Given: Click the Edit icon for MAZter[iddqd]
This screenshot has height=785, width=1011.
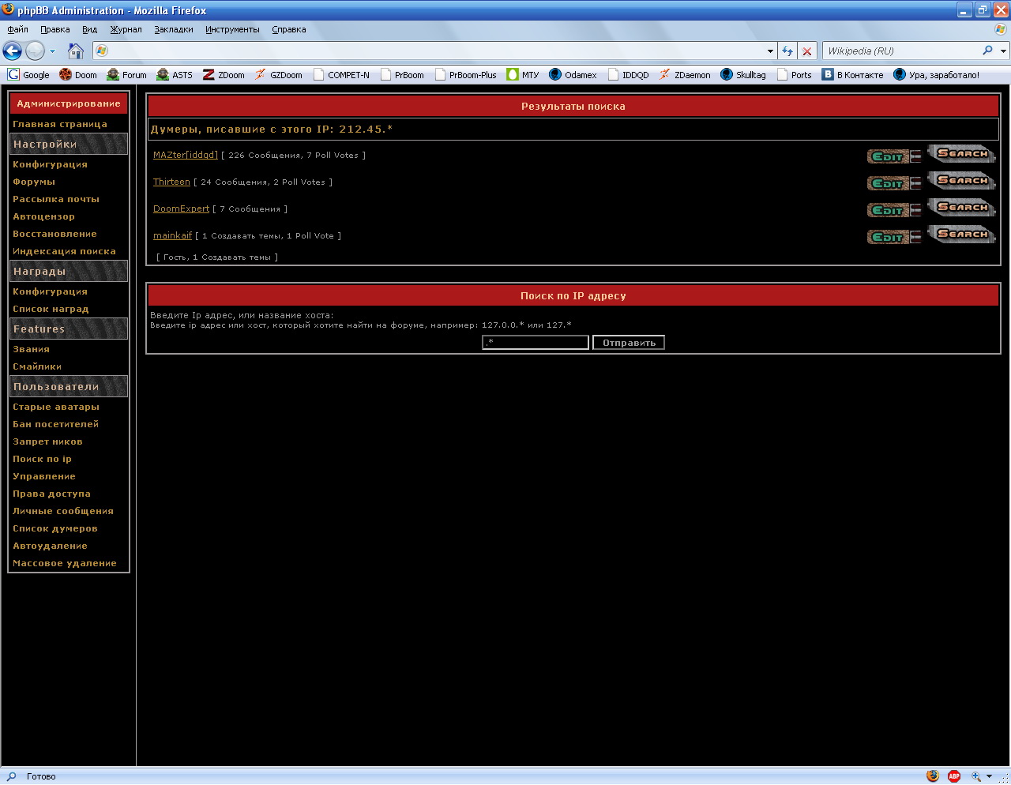Looking at the screenshot, I should point(893,156).
